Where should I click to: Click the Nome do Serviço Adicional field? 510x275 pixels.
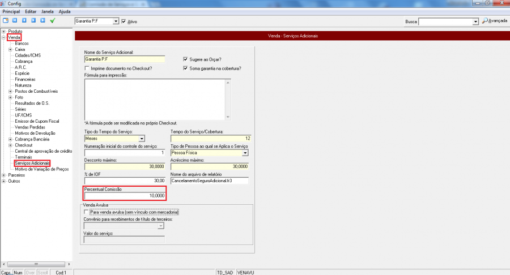pyautogui.click(x=125, y=59)
